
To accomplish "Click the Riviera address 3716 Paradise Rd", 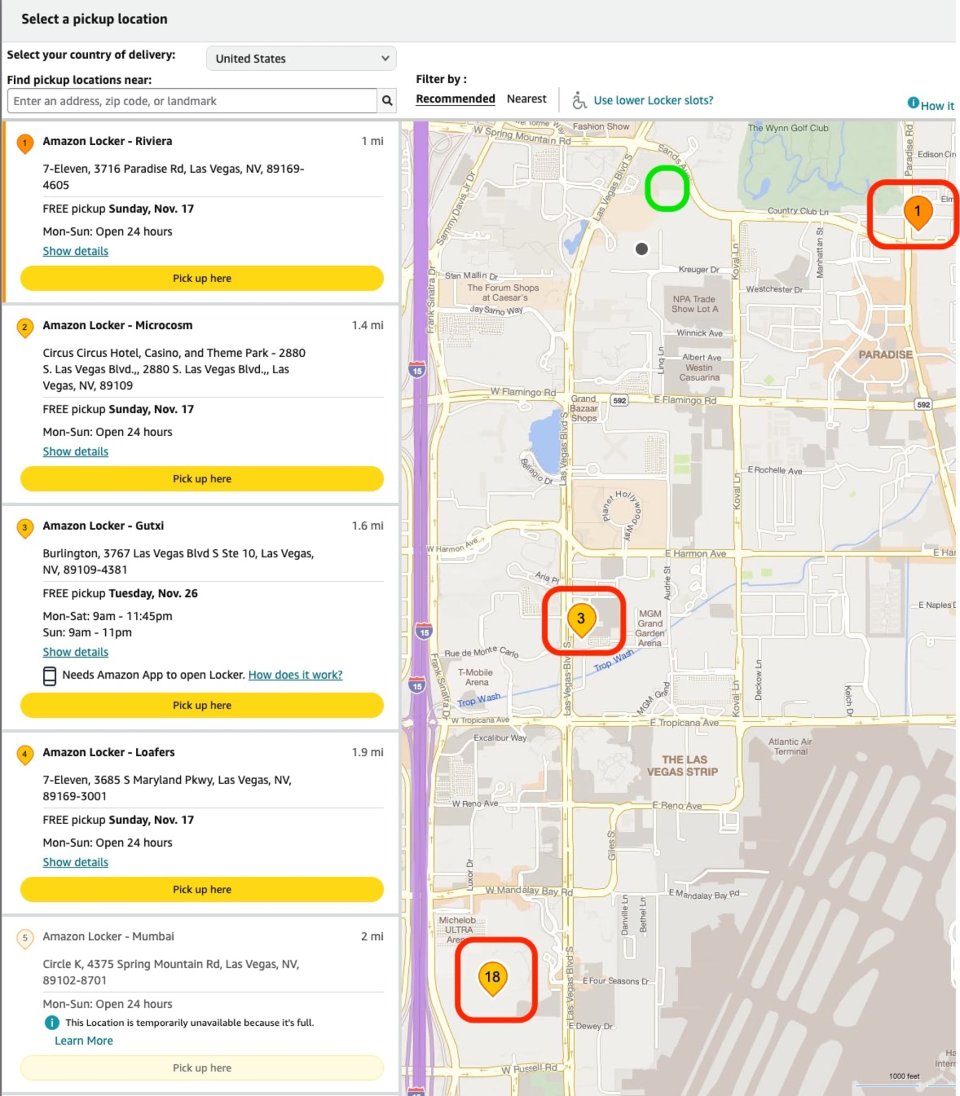I will pos(174,176).
